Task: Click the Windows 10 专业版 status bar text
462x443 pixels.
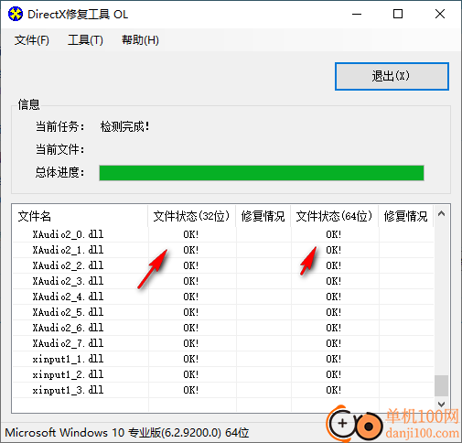Action: pyautogui.click(x=127, y=433)
